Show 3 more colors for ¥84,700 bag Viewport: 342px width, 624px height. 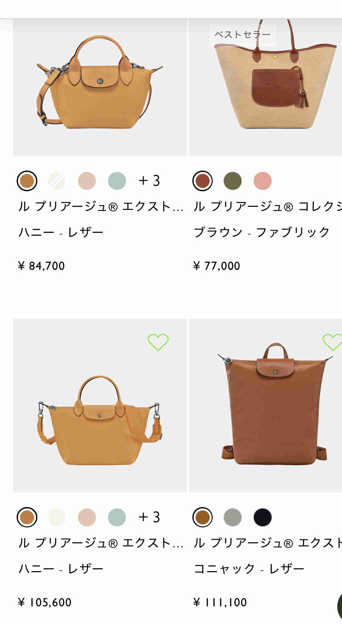pyautogui.click(x=149, y=181)
